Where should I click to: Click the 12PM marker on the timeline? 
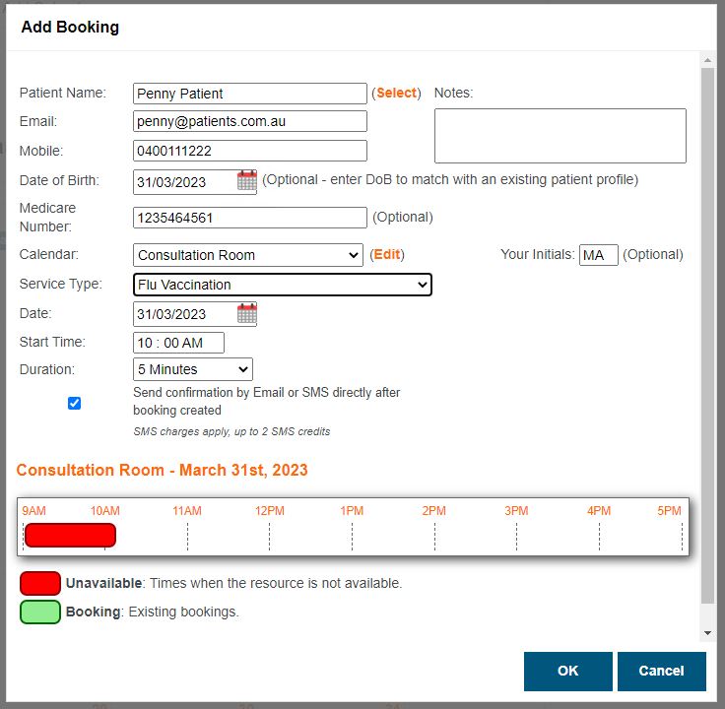[270, 511]
